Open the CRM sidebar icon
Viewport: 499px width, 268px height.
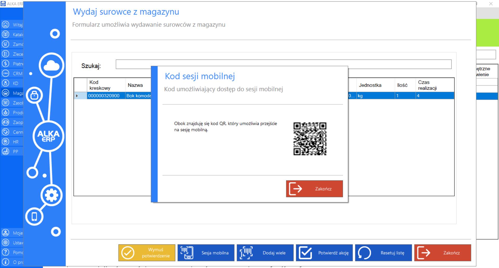coord(5,73)
